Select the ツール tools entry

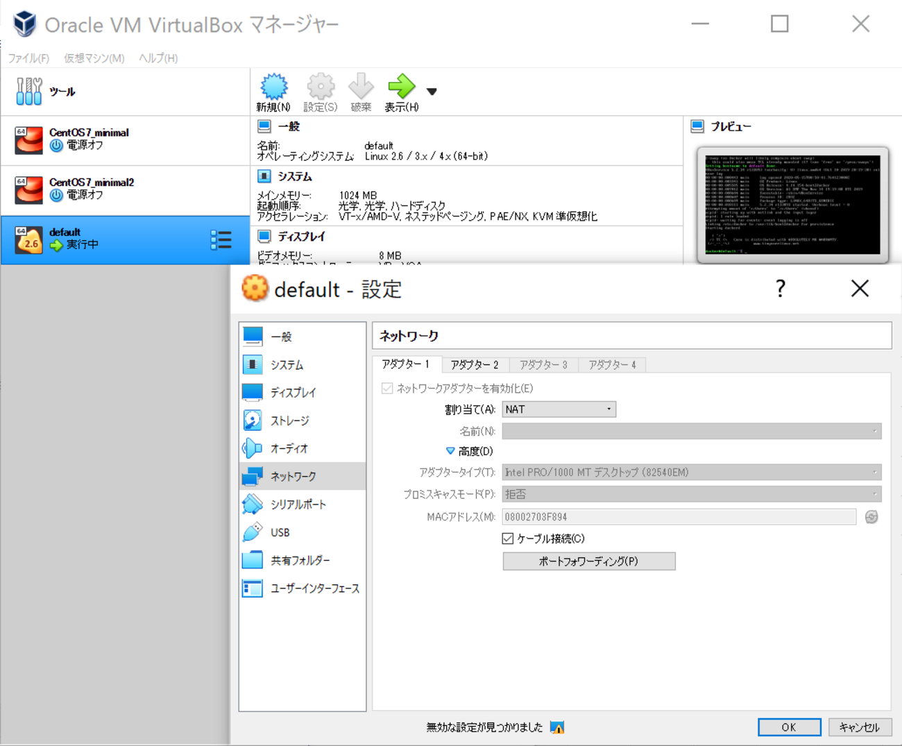[125, 92]
